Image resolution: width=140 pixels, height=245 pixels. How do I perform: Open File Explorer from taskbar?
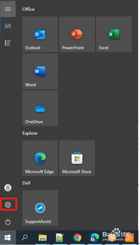coord(42,238)
